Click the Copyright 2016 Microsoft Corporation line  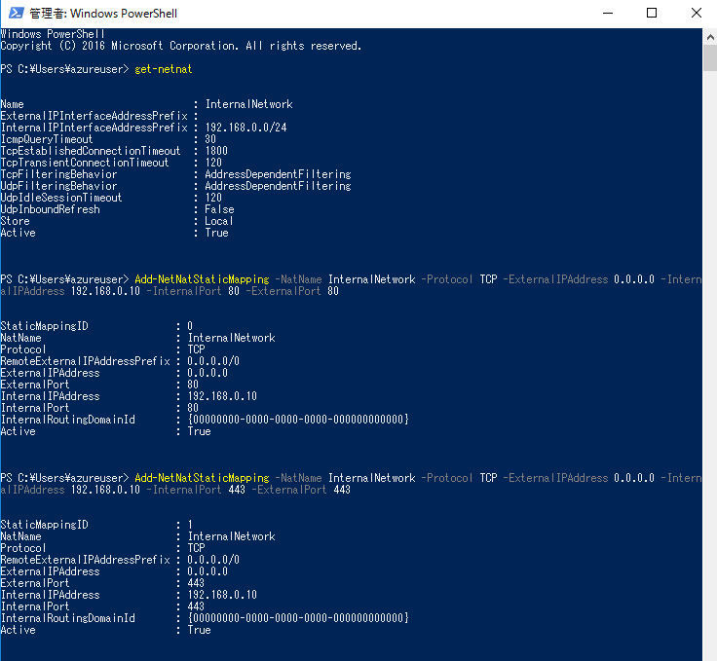pos(181,46)
